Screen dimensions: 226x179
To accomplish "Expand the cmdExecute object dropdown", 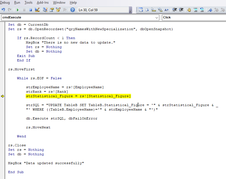I will [156, 18].
